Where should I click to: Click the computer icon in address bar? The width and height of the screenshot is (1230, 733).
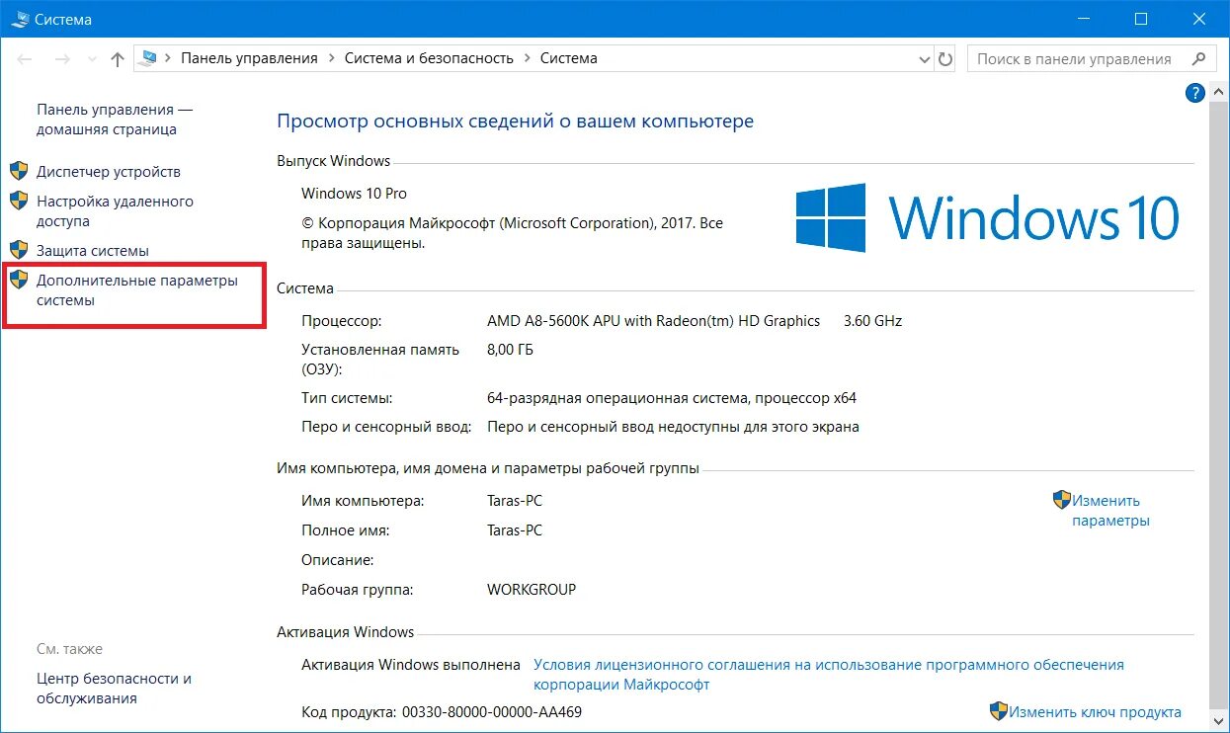(x=149, y=58)
